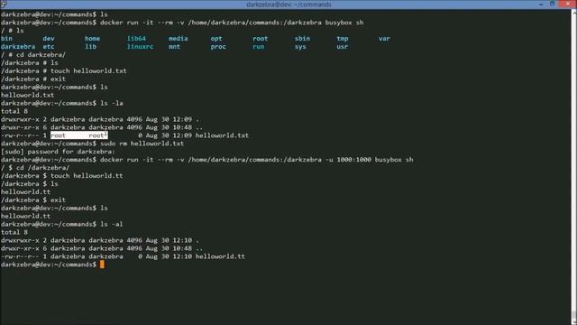The width and height of the screenshot is (577, 325).
Task: Click the 'touch helloworld.tt' command
Action: tap(87, 176)
